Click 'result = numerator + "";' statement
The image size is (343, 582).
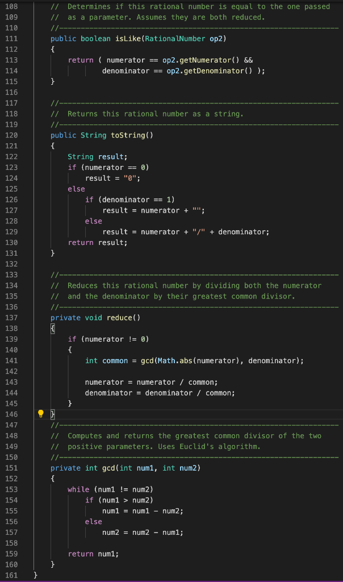point(153,210)
